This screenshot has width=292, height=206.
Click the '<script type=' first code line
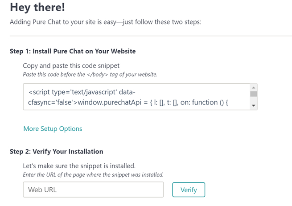pyautogui.click(x=82, y=92)
